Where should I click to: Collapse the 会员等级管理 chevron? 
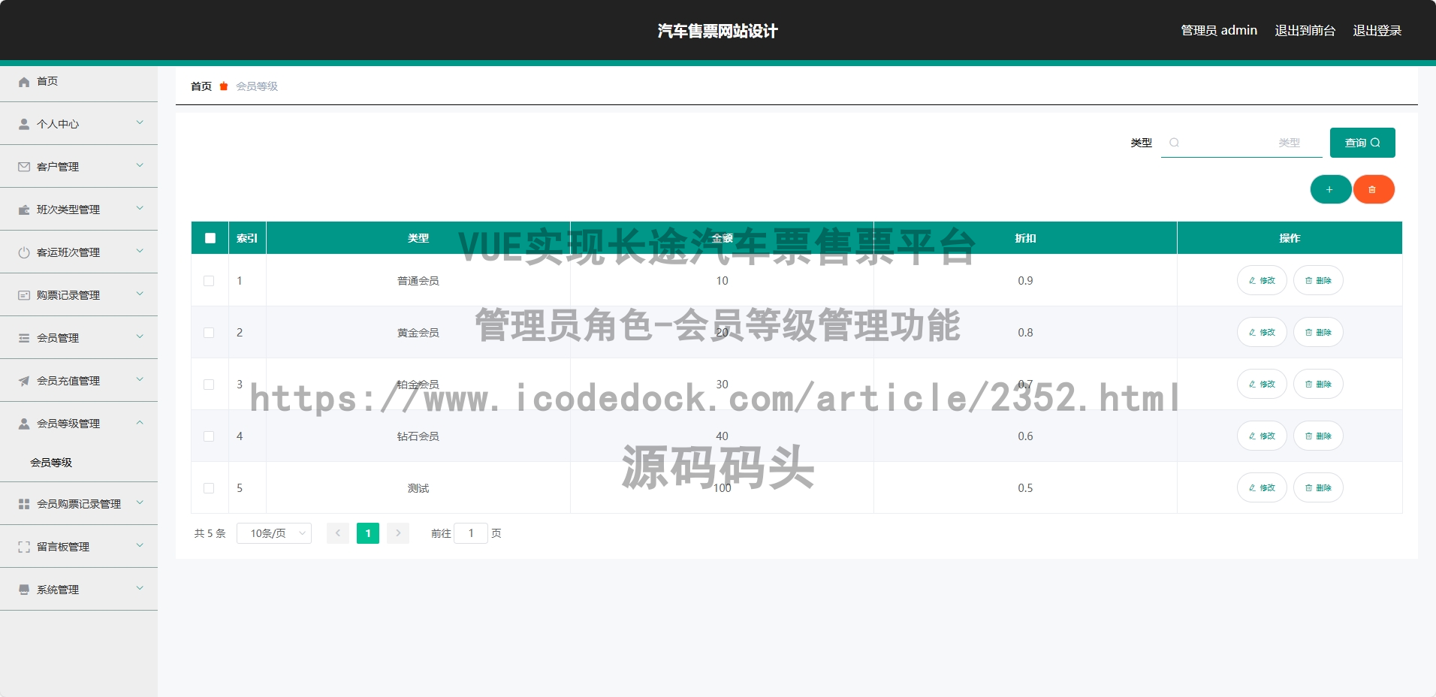(140, 422)
